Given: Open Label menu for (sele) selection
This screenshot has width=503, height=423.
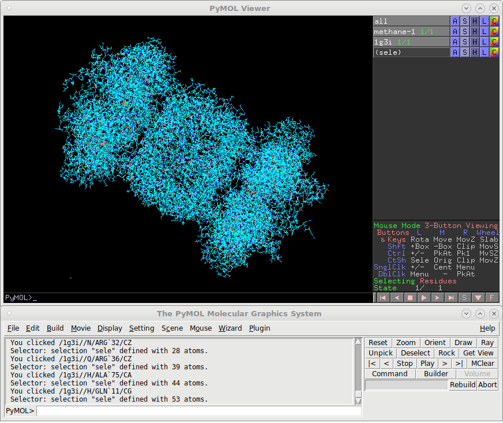Looking at the screenshot, I should click(x=485, y=52).
